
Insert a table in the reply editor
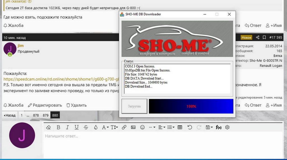pyautogui.click(x=180, y=127)
